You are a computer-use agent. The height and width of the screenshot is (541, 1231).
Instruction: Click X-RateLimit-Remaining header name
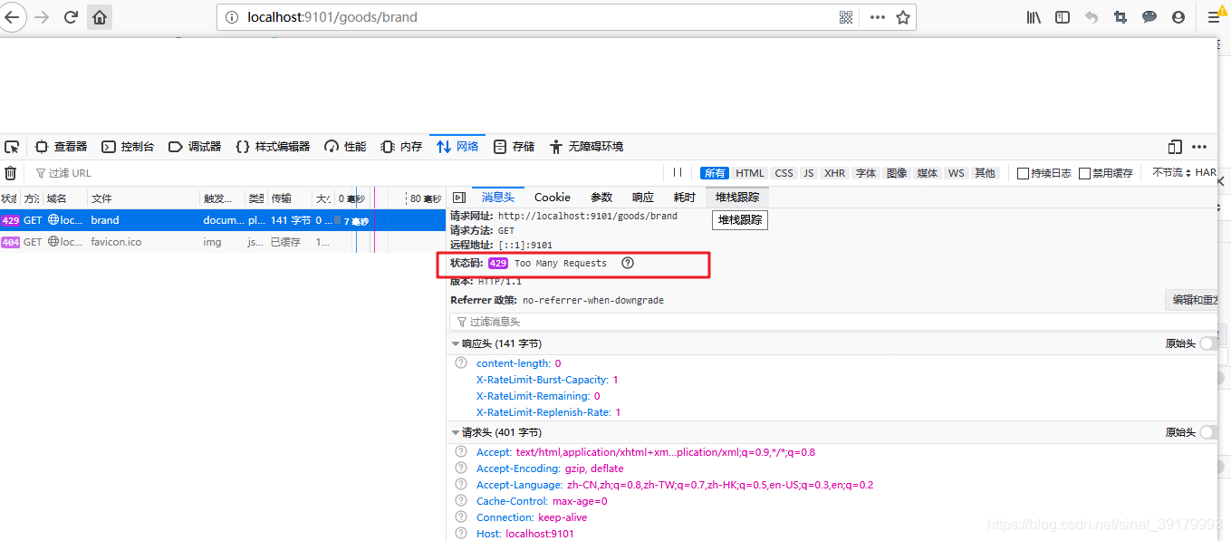coord(533,396)
